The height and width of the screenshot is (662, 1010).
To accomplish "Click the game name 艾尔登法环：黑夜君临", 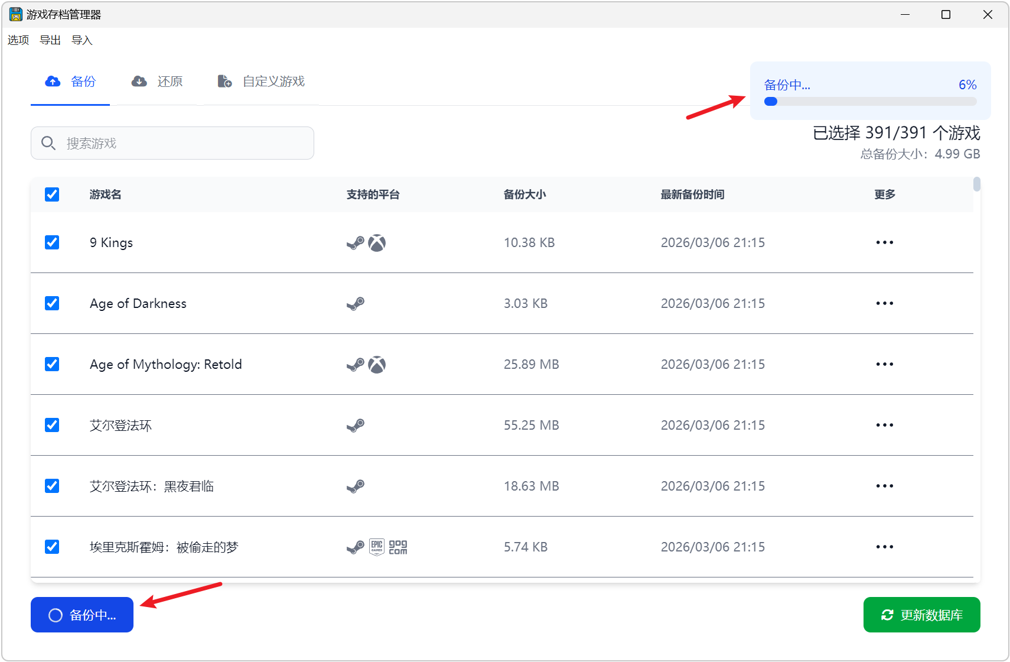I will coord(152,486).
